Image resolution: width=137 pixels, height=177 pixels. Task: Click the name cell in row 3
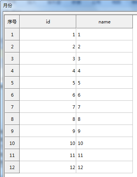click(x=105, y=58)
